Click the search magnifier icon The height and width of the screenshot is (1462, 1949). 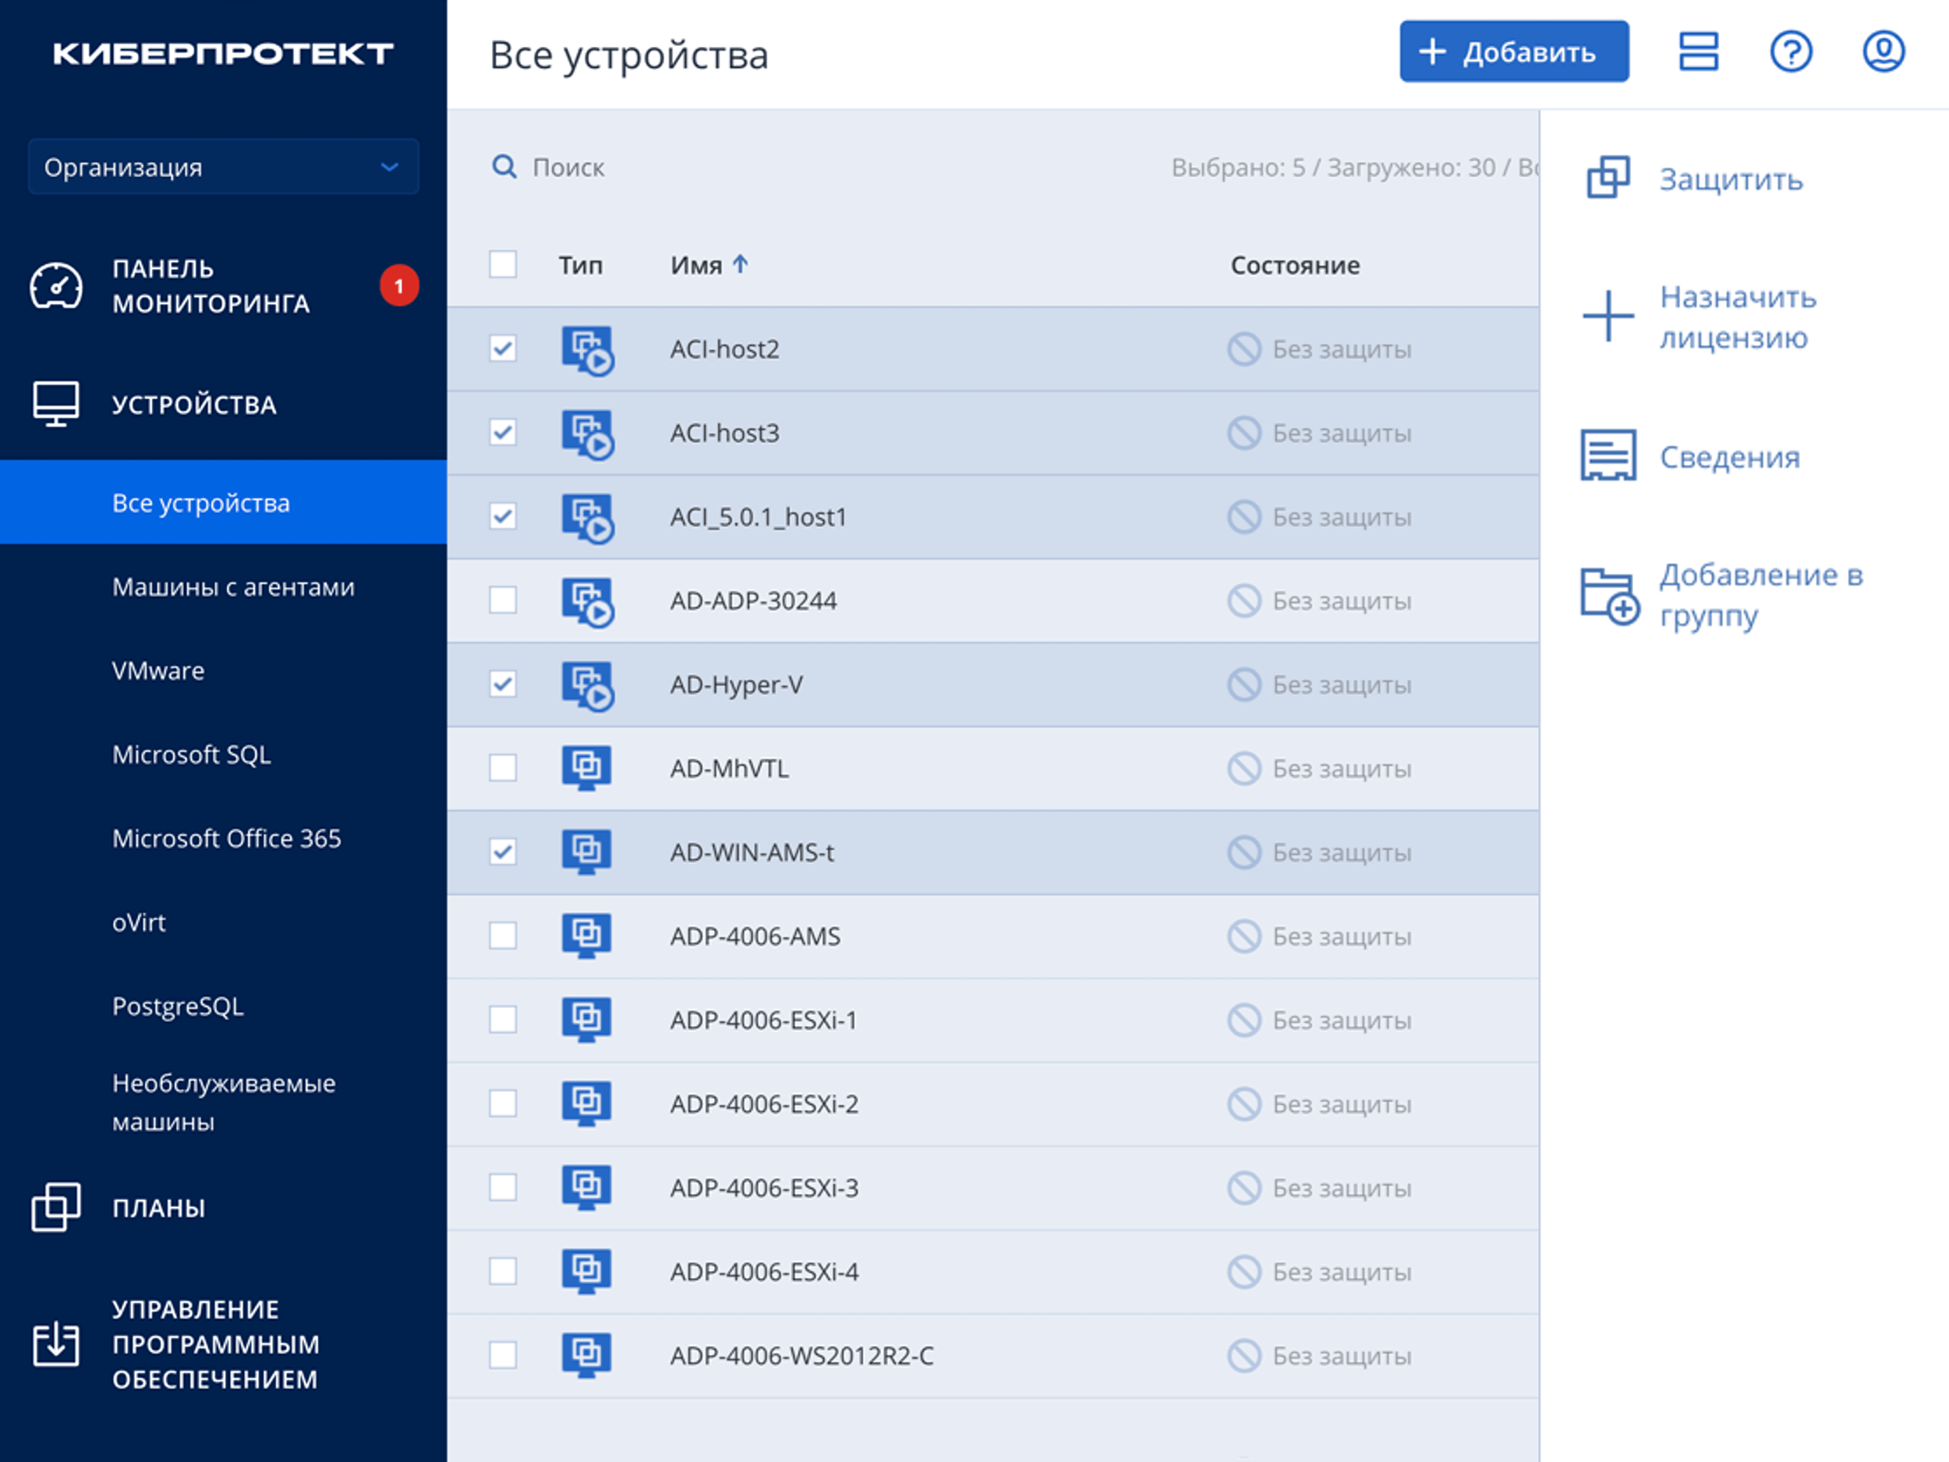tap(504, 167)
